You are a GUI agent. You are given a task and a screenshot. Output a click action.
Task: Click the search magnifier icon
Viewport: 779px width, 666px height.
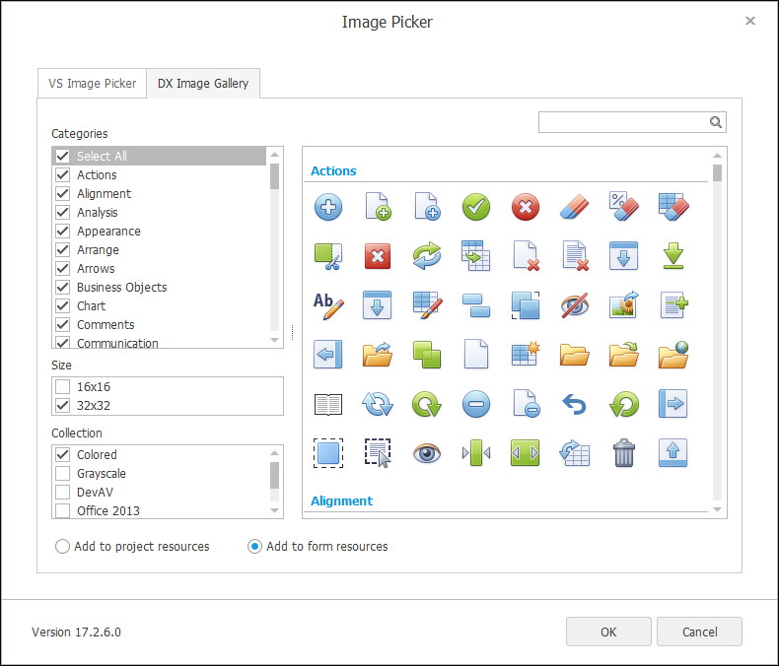(x=716, y=122)
